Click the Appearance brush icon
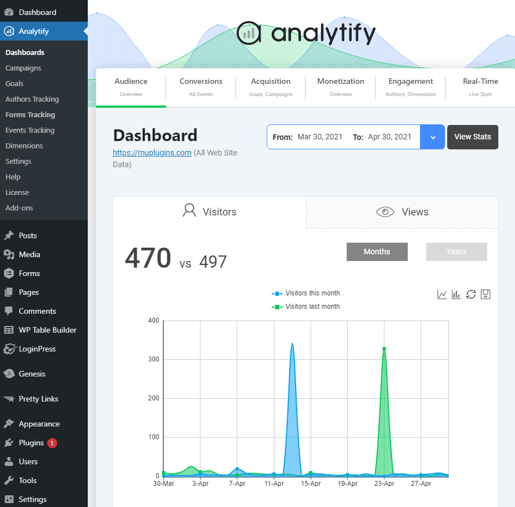Screen dimensions: 515x507 pyautogui.click(x=9, y=424)
